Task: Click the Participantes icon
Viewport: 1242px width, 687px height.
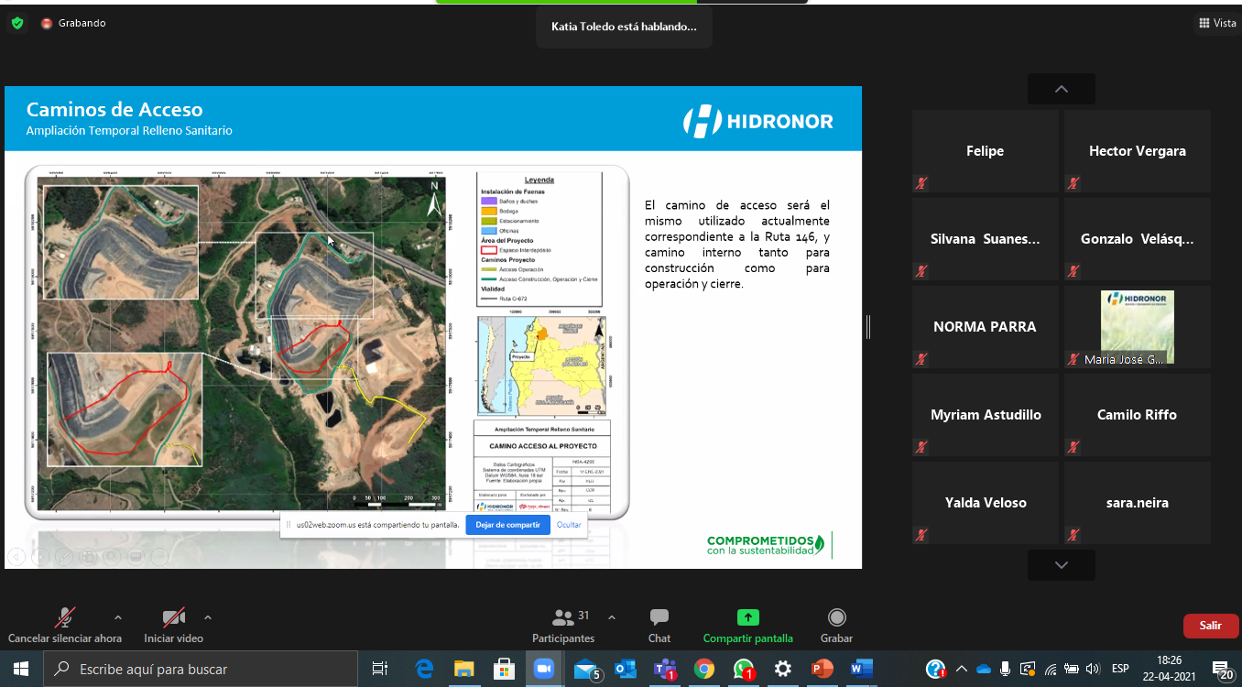Action: 563,617
